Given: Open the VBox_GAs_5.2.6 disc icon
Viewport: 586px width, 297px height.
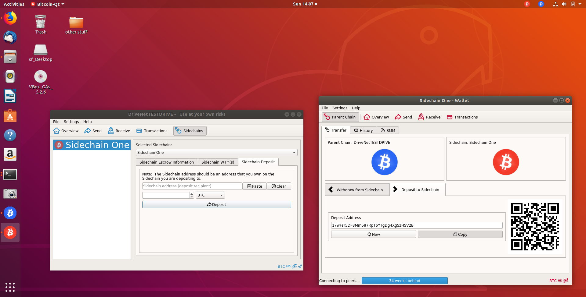Looking at the screenshot, I should click(41, 82).
